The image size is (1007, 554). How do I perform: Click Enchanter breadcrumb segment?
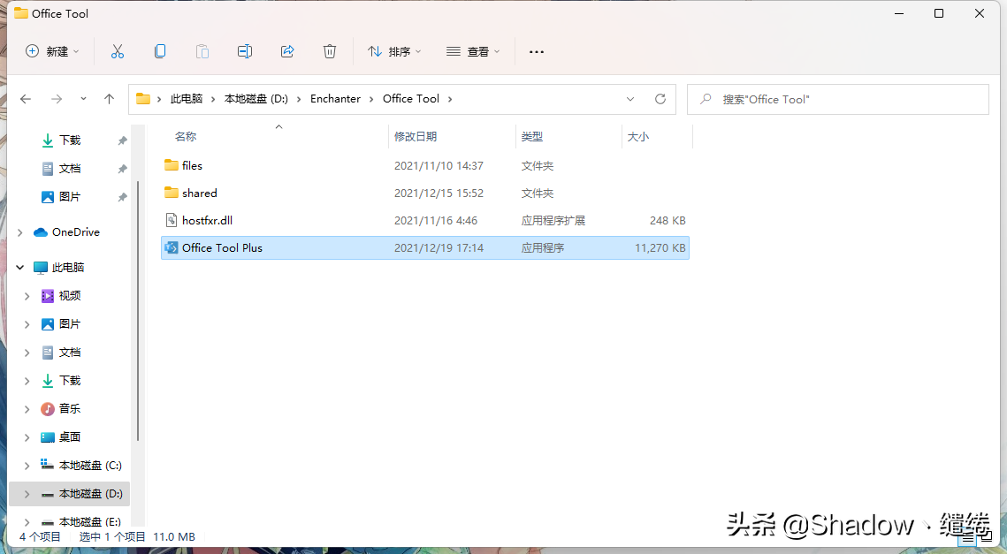335,99
